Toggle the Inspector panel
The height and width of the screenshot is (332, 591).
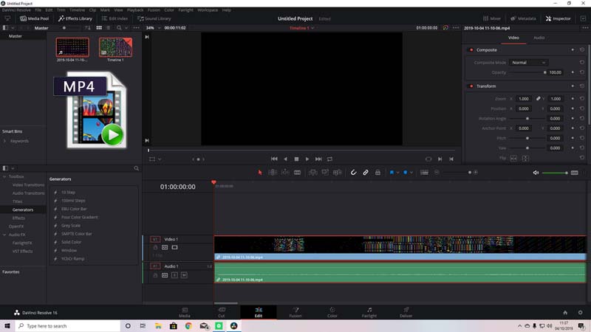point(558,18)
